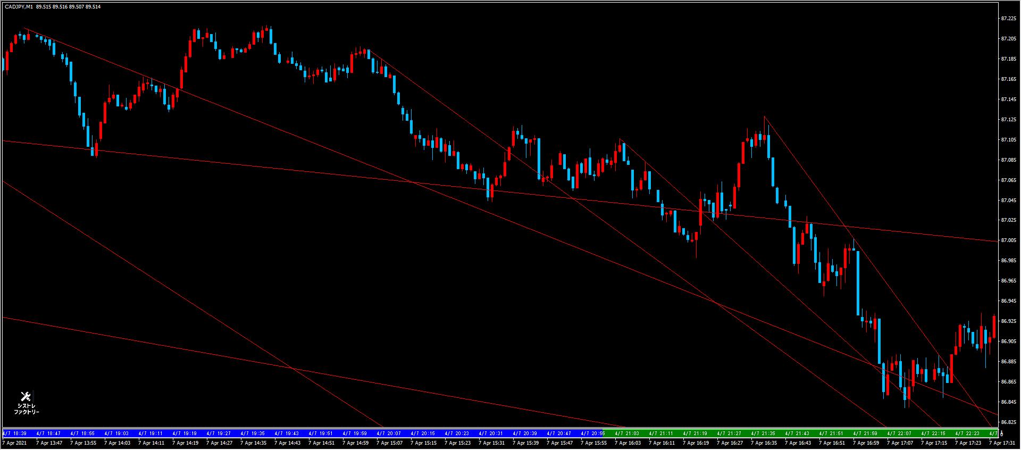Screen dimensions: 1021x450
Task: Select the 4/7 21:35 green time label
Action: 763,434
